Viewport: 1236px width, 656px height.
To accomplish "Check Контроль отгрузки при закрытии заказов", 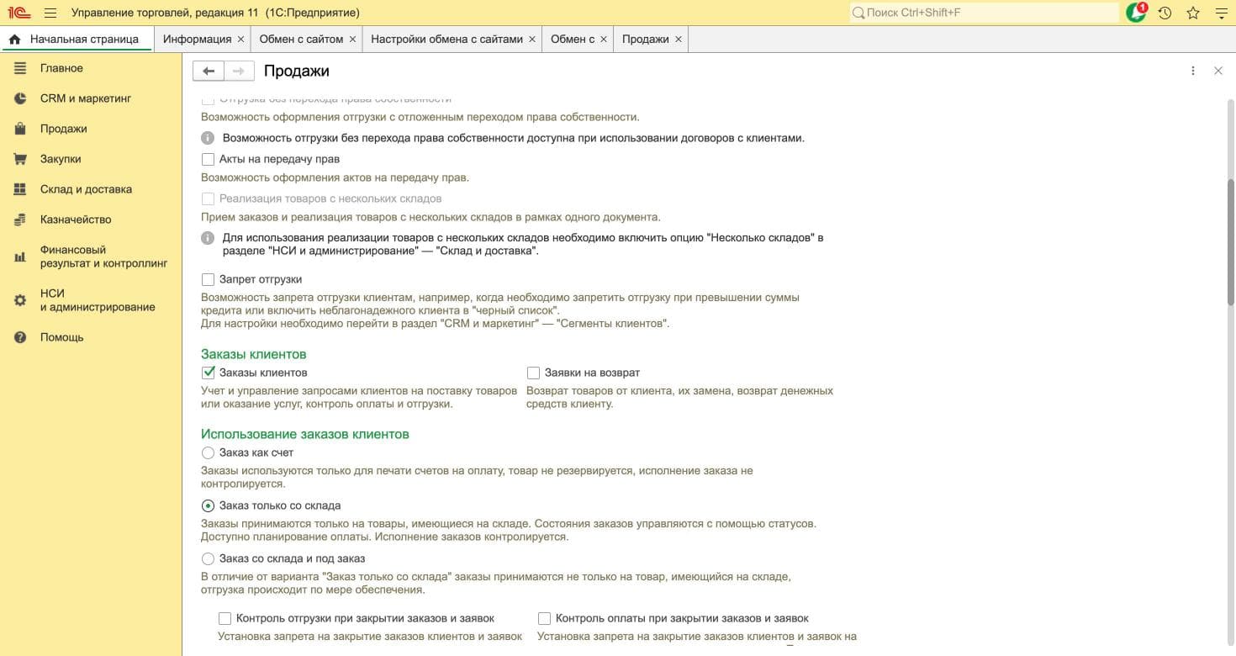I will coord(224,618).
